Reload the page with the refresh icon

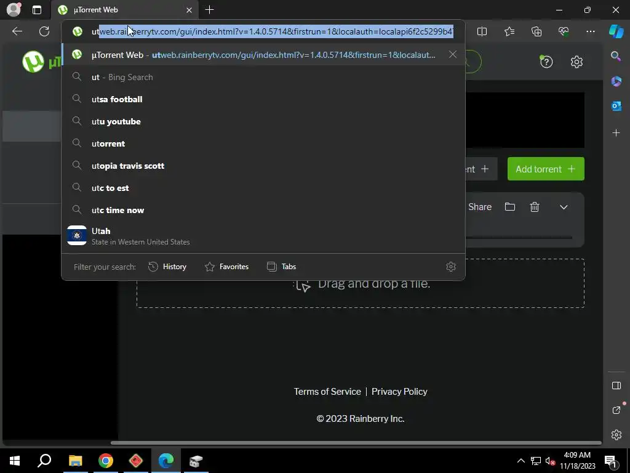44,31
